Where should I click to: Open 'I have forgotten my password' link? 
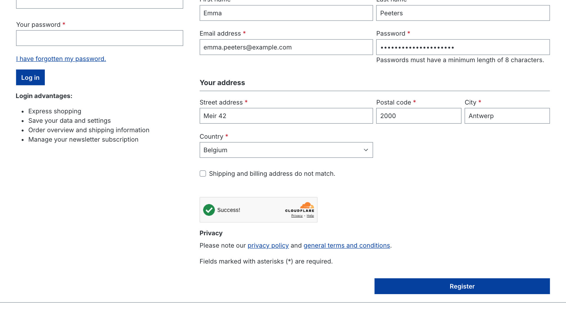(61, 59)
